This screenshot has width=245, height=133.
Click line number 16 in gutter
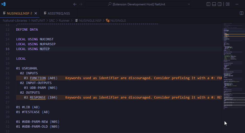(x=7, y=49)
